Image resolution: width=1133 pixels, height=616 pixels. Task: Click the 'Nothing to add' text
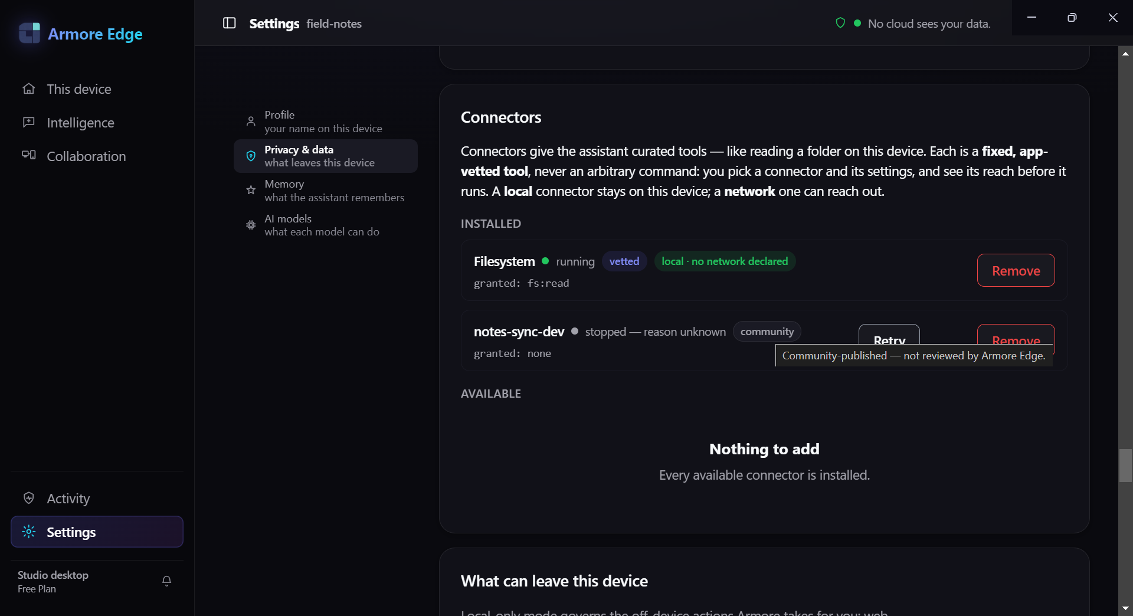pyautogui.click(x=764, y=449)
